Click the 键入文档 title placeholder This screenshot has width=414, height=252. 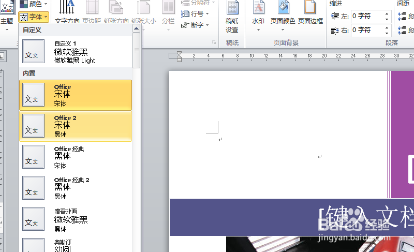(366, 217)
